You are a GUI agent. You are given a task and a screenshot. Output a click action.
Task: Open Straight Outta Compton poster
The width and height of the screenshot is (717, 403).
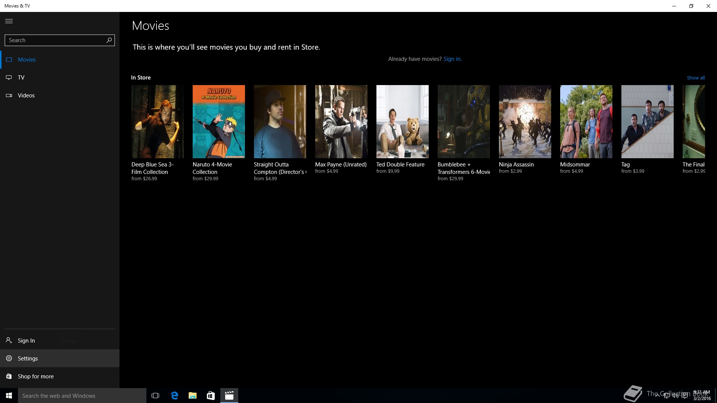click(x=280, y=122)
